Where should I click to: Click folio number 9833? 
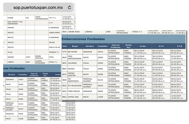point(64,63)
